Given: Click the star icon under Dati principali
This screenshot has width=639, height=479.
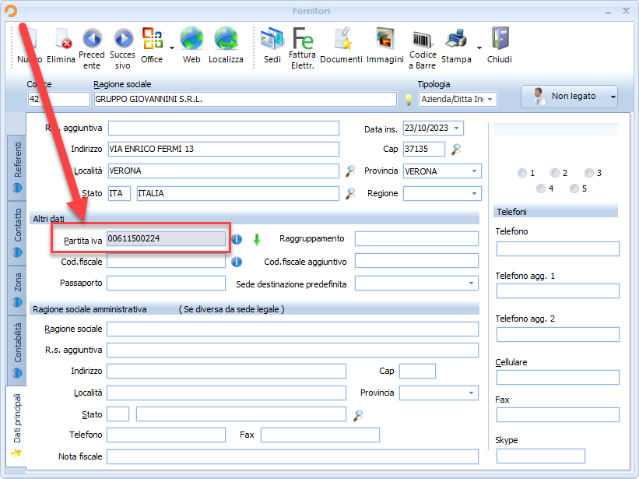Looking at the screenshot, I should [16, 453].
